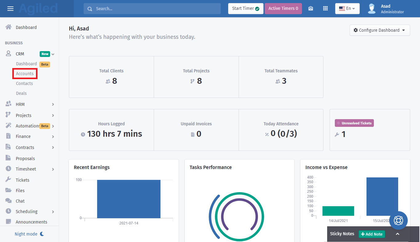
Task: Click the hamburger menu icon
Action: coord(10,9)
